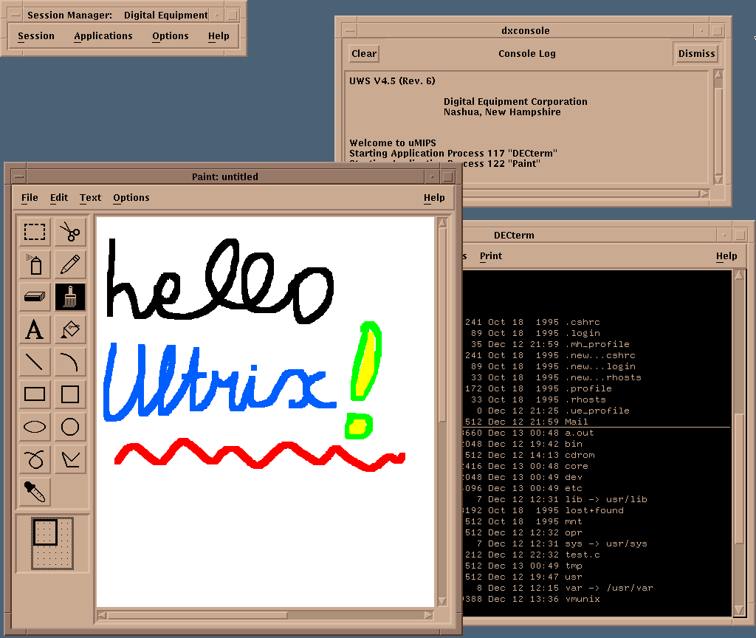
Task: Dismiss the Console Log window
Action: coord(697,54)
